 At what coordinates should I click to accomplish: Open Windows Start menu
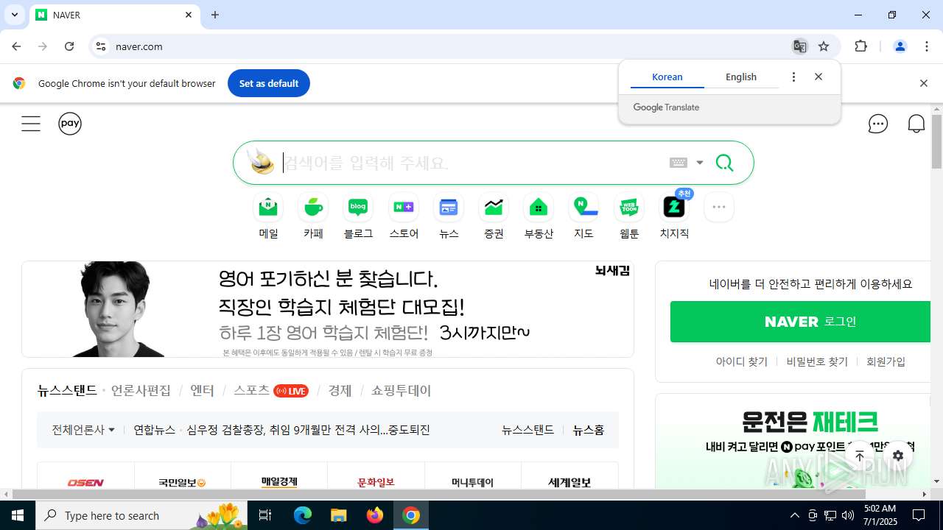[18, 515]
